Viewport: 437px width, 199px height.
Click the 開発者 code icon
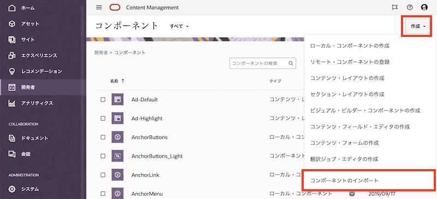(11, 87)
